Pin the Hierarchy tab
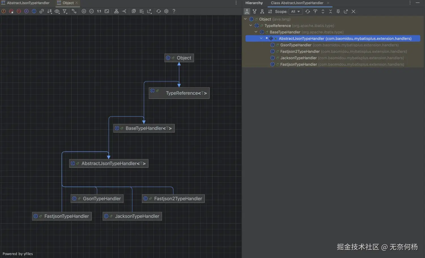The height and width of the screenshot is (258, 425). 338,12
